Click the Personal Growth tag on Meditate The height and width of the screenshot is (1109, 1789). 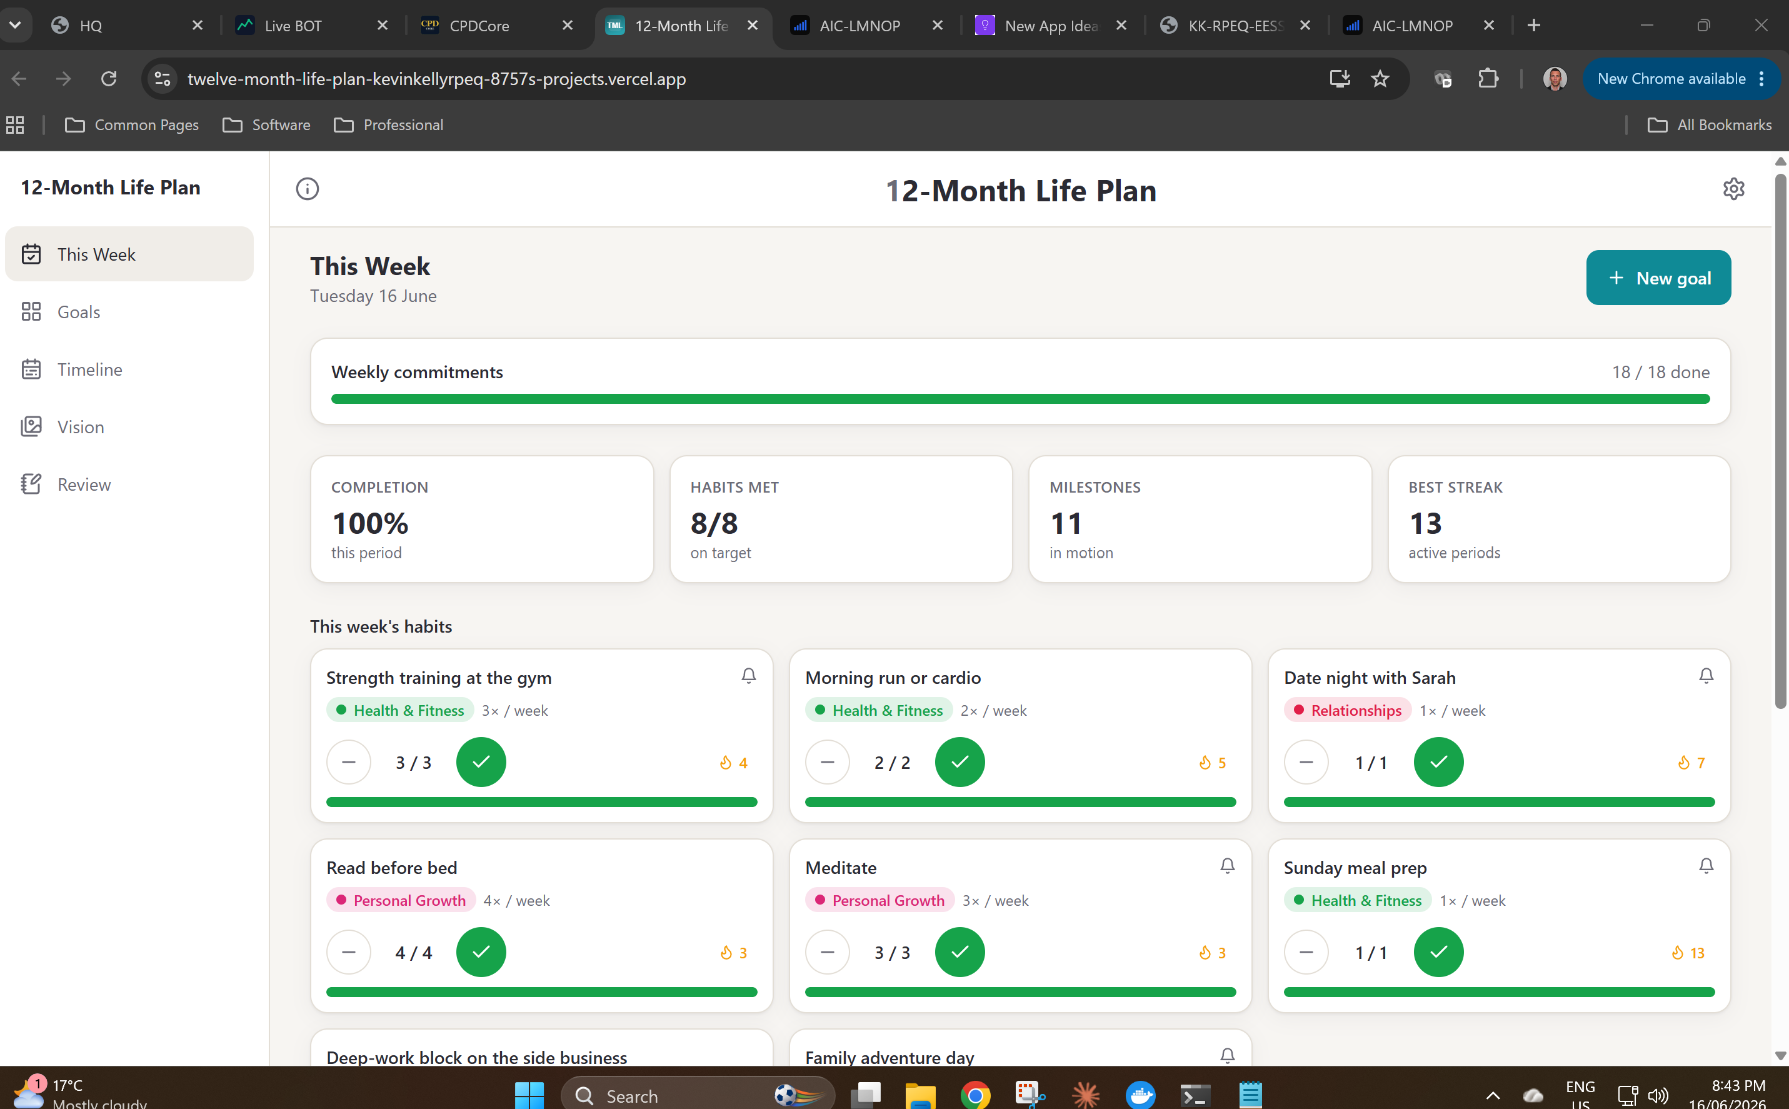pyautogui.click(x=879, y=900)
